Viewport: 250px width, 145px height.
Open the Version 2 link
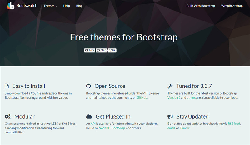pos(174,98)
